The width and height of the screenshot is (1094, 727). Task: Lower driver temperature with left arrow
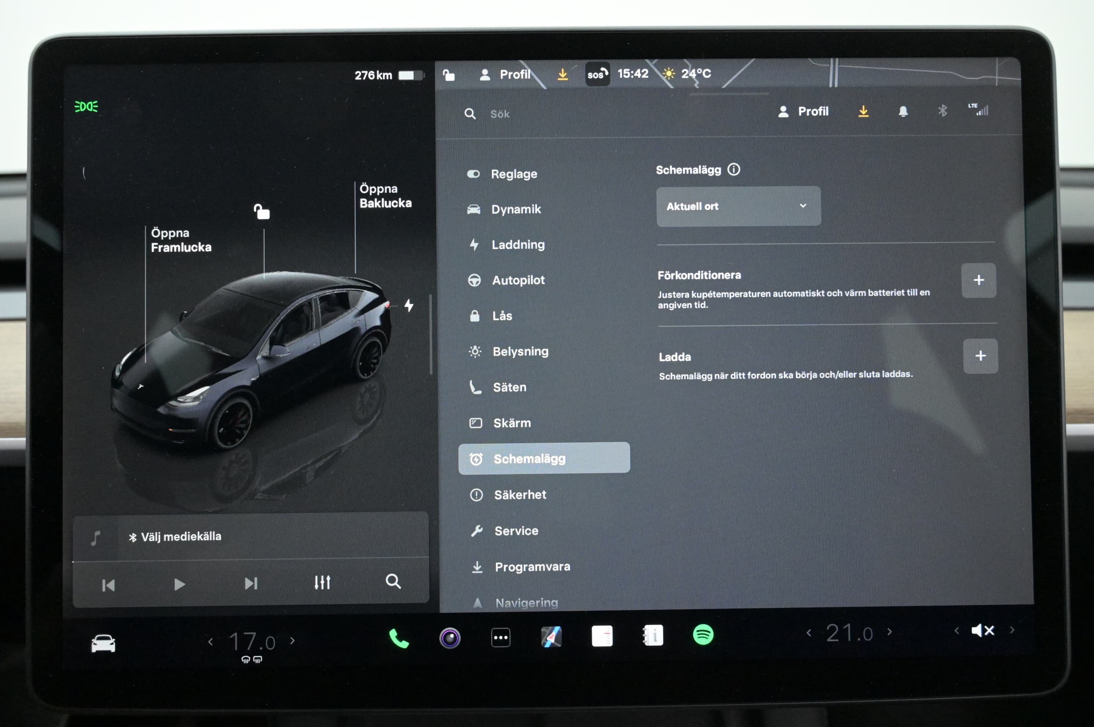[211, 642]
